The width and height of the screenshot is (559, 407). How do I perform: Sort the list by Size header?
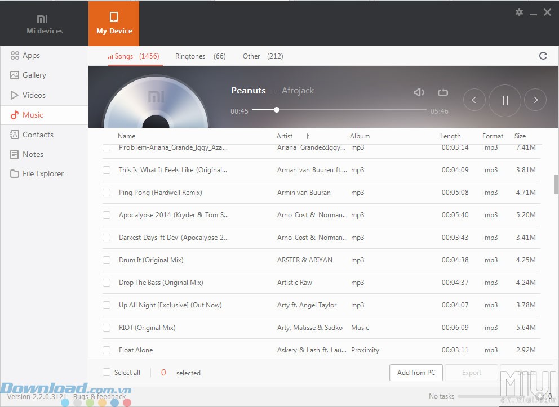(520, 136)
